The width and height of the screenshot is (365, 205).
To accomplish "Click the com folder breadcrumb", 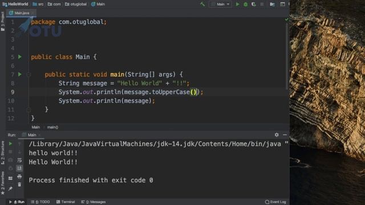I will tap(54, 4).
